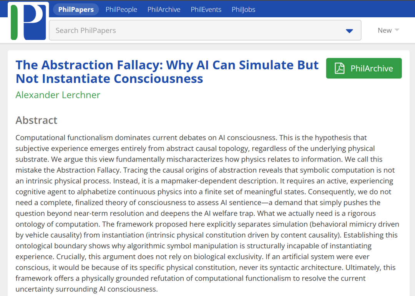Viewport: 415px width, 296px height.
Task: Navigate to PhilJobs
Action: 243,10
